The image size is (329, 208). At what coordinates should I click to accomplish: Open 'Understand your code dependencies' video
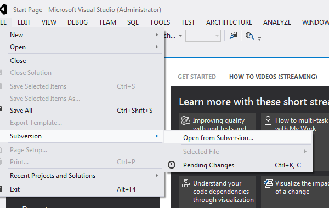pyautogui.click(x=217, y=192)
